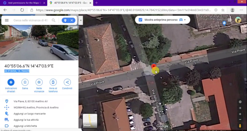Click the show my location target icon
Screen dimensions: 247x131
(x=240, y=108)
